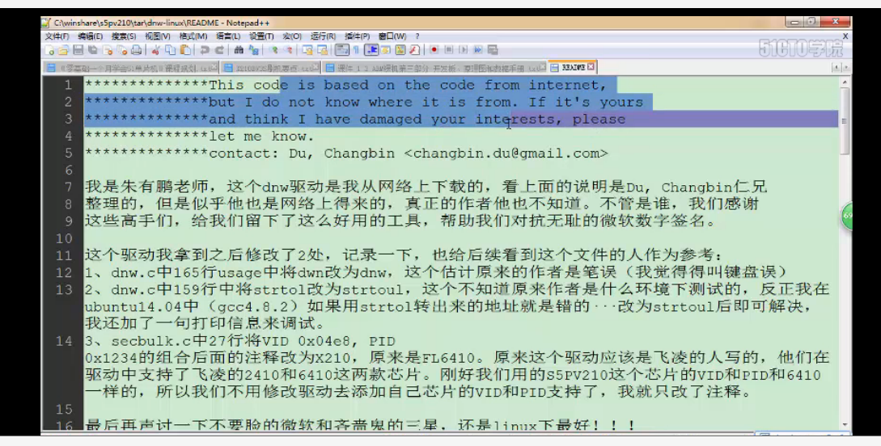Image resolution: width=881 pixels, height=446 pixels.
Task: Paste using the clipboard icon
Action: (x=185, y=50)
